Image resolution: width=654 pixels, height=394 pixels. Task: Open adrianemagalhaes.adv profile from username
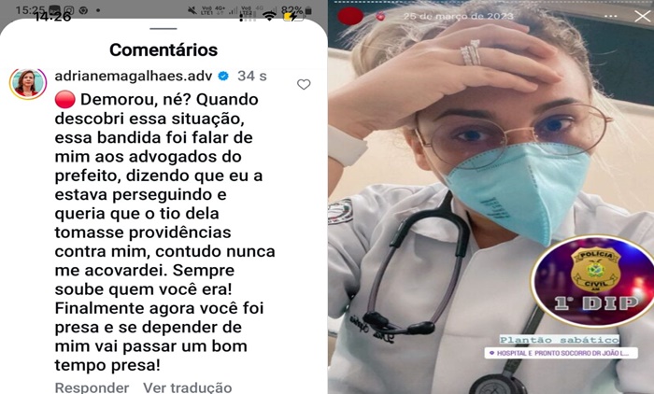coord(134,76)
